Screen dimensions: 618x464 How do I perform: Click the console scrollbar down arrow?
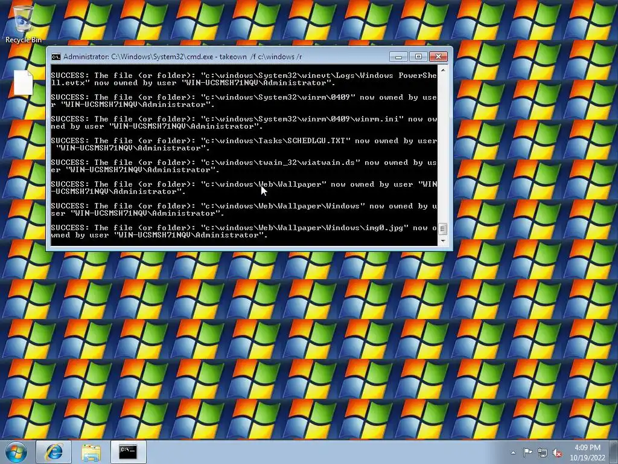443,240
